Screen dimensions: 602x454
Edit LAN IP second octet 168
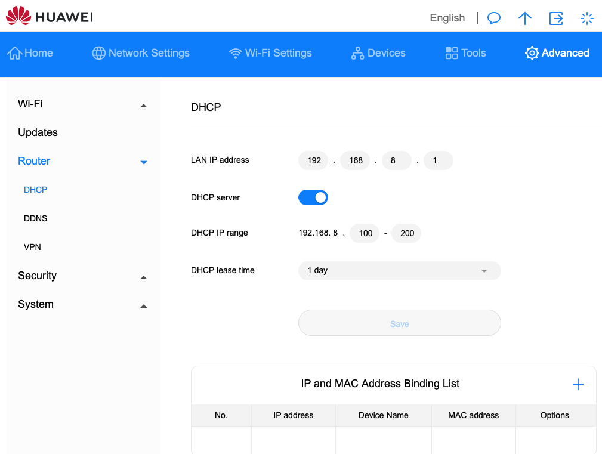coord(355,160)
